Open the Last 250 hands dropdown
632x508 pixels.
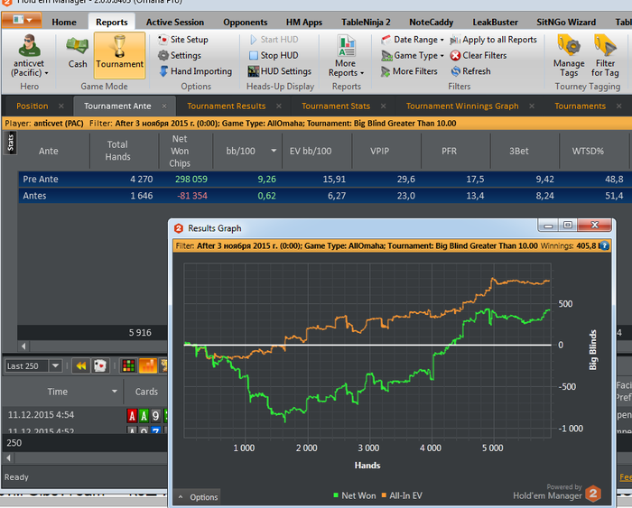(x=55, y=365)
